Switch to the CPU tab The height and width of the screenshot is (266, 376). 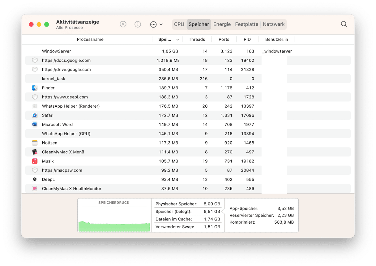pos(179,24)
